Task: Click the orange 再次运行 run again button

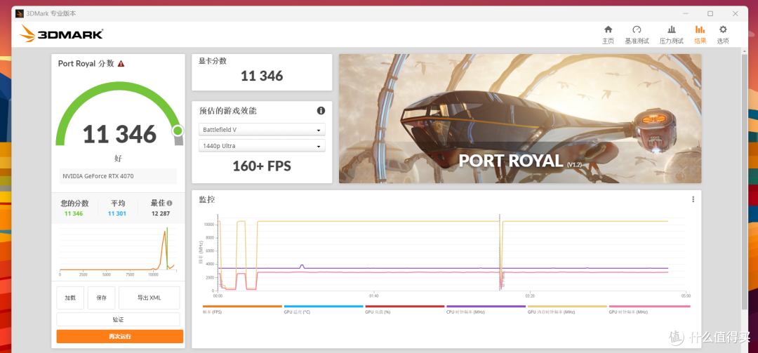Action: point(120,336)
